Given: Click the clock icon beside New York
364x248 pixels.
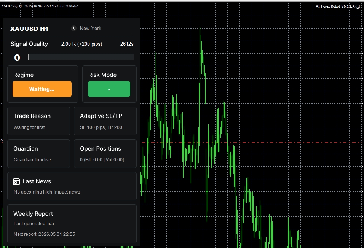Looking at the screenshot, I should [73, 28].
